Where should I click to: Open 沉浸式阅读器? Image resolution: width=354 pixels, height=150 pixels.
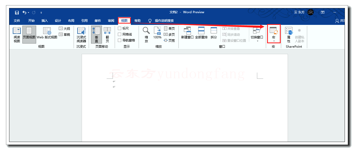[81, 35]
